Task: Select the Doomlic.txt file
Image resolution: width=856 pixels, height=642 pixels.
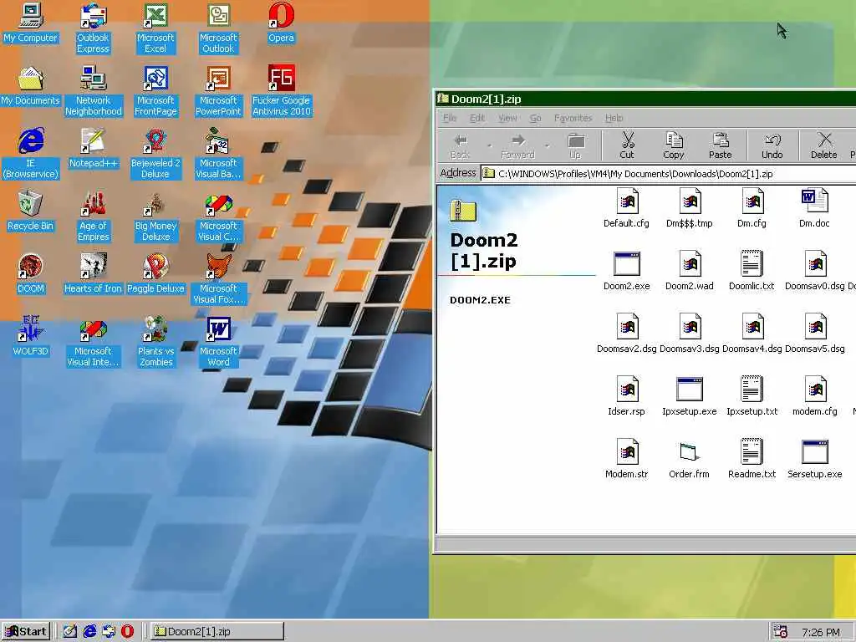Action: pyautogui.click(x=752, y=270)
